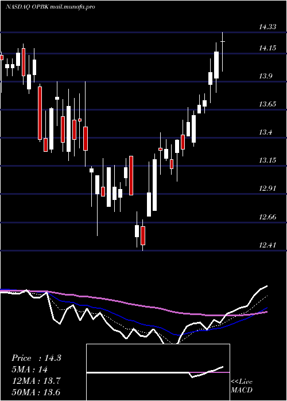The height and width of the screenshot is (401, 287).
Task: Click the 12MA : 13.7 readout
Action: point(36,381)
